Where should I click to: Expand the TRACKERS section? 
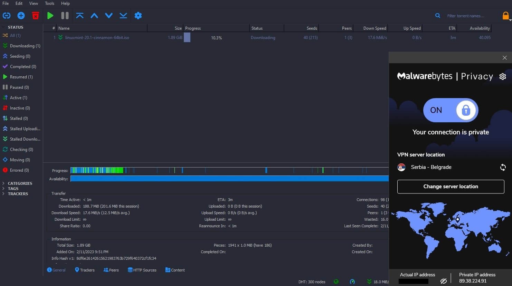click(x=3, y=194)
